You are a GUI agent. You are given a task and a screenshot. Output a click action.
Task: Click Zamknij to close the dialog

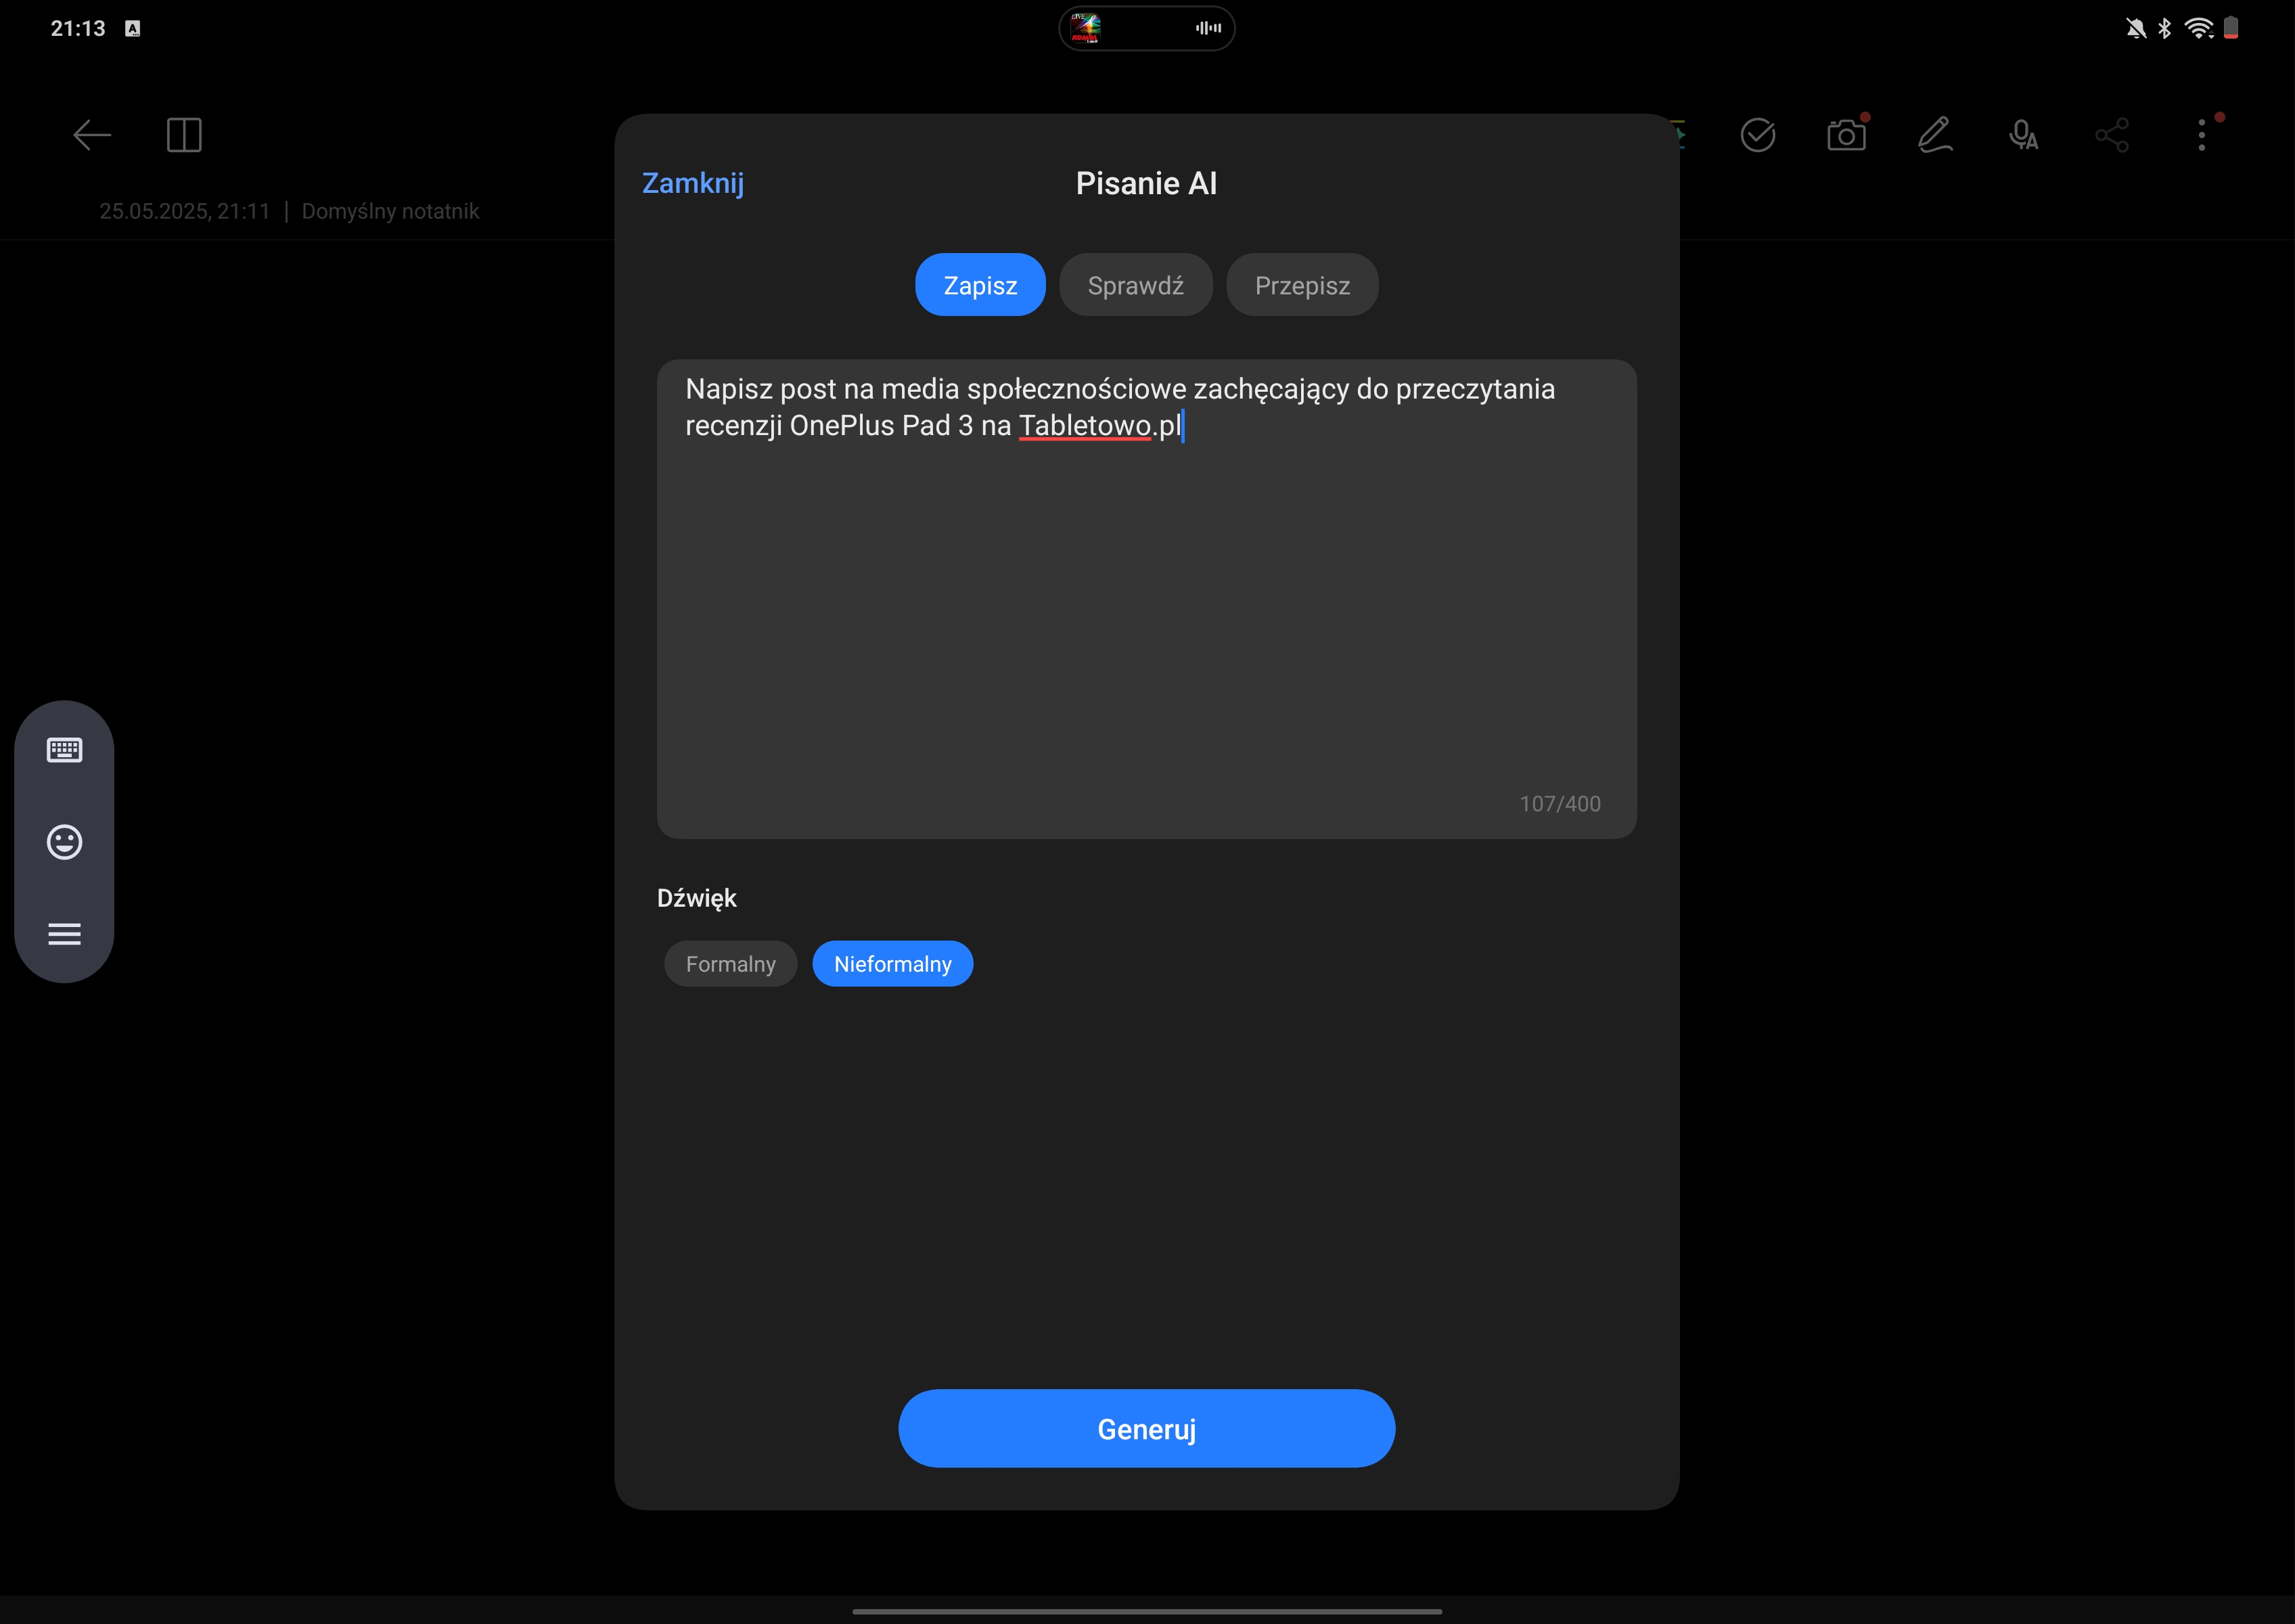tap(693, 183)
